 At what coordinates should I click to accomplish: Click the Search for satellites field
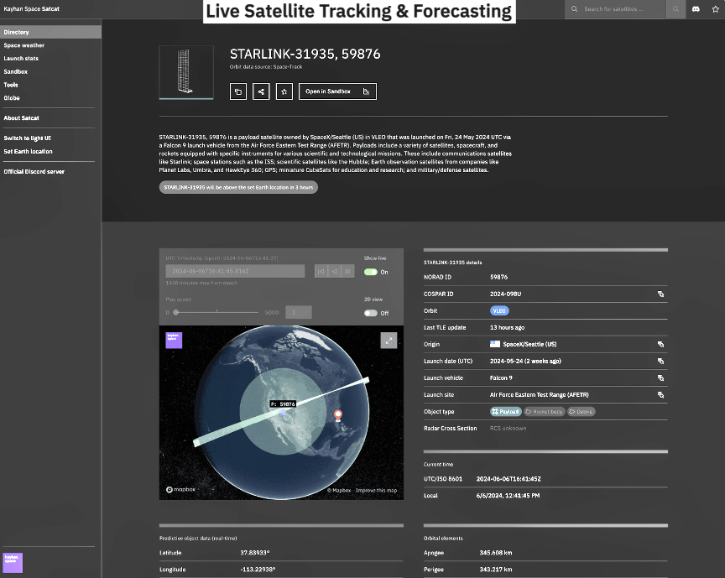[x=615, y=8]
